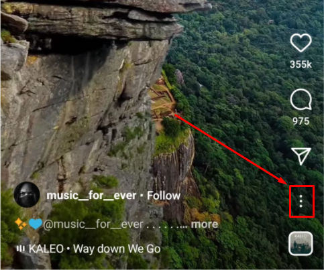324x270 pixels.
Task: Share the reel using the paper plane icon
Action: (x=301, y=156)
